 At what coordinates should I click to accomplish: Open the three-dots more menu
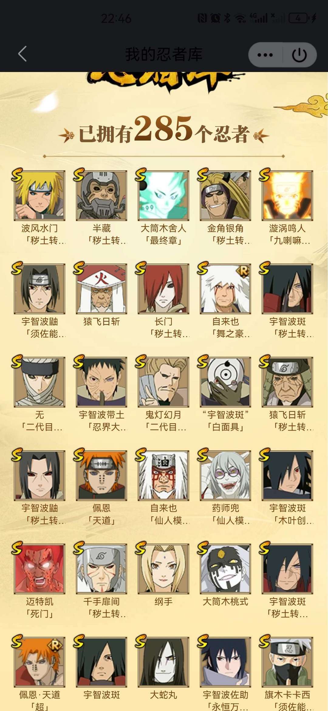[x=265, y=55]
